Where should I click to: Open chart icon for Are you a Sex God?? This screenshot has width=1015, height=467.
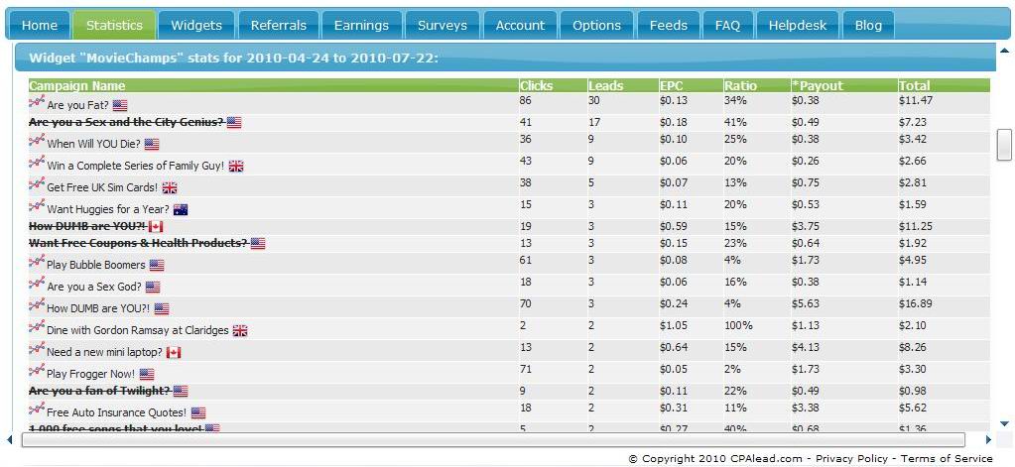tap(37, 284)
